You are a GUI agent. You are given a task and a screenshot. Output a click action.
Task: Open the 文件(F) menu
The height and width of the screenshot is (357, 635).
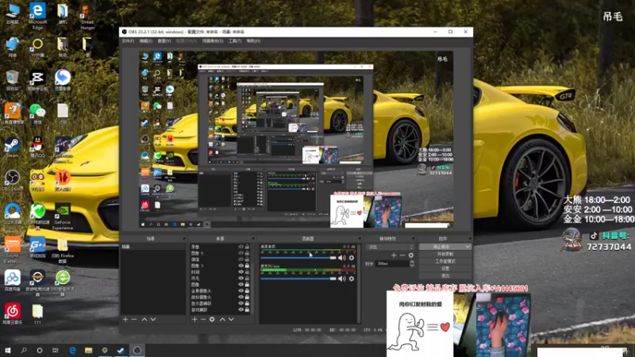[x=128, y=40]
